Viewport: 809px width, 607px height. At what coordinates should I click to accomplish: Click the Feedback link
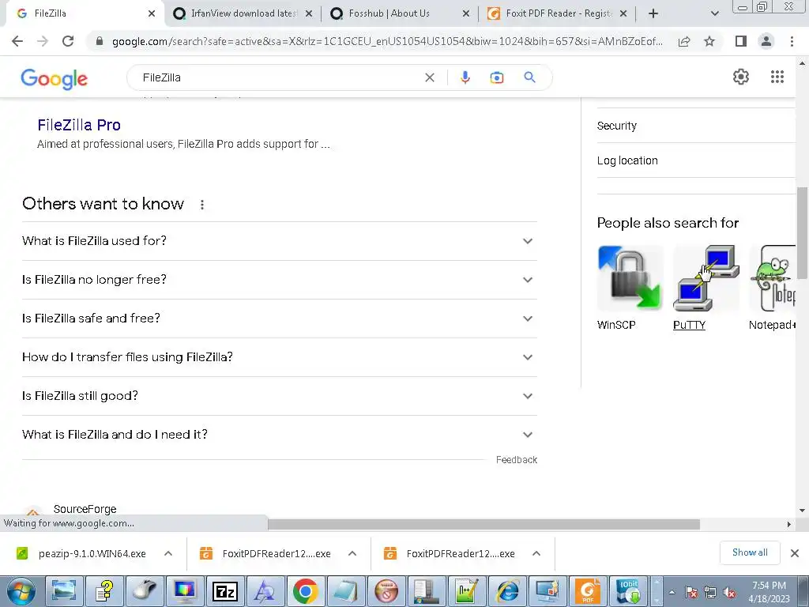click(517, 460)
